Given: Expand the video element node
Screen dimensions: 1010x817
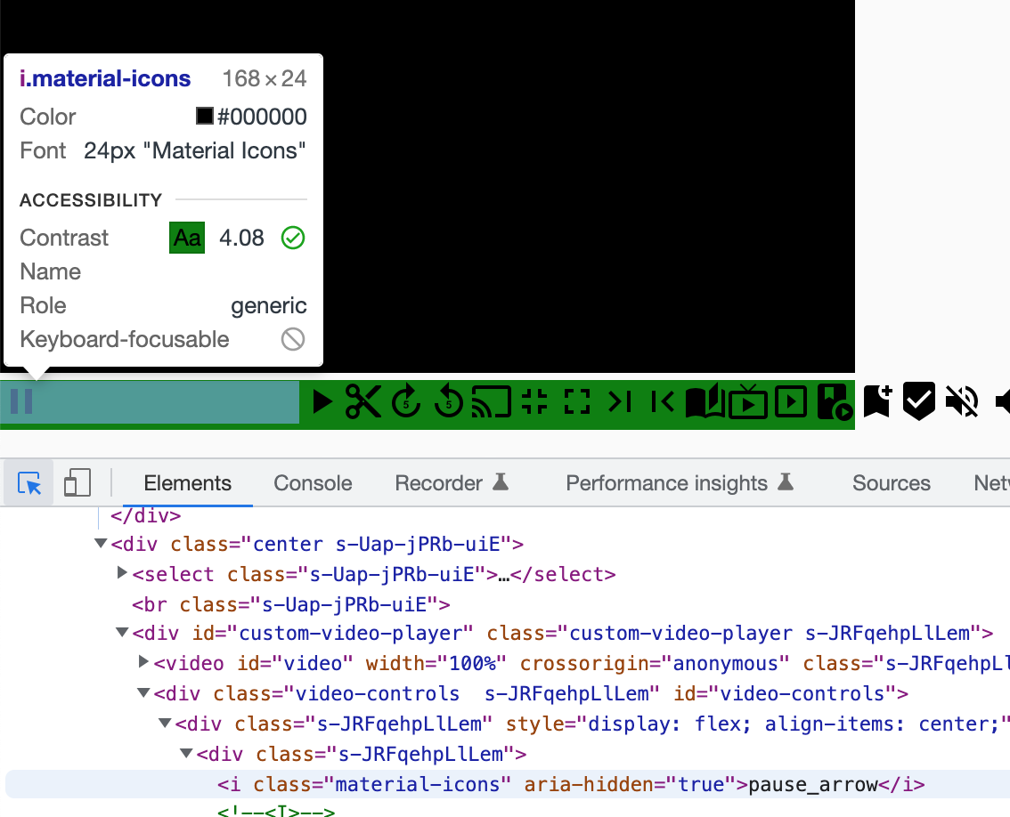Looking at the screenshot, I should (143, 663).
